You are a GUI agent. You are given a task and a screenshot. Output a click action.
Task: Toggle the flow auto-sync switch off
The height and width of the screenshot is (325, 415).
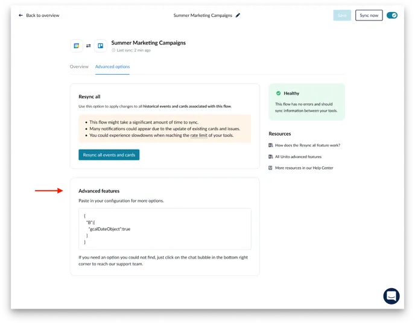[x=391, y=15]
